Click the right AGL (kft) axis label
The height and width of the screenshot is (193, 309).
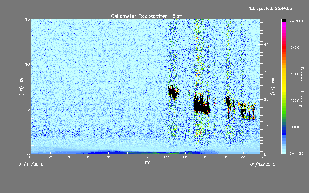[273, 86]
